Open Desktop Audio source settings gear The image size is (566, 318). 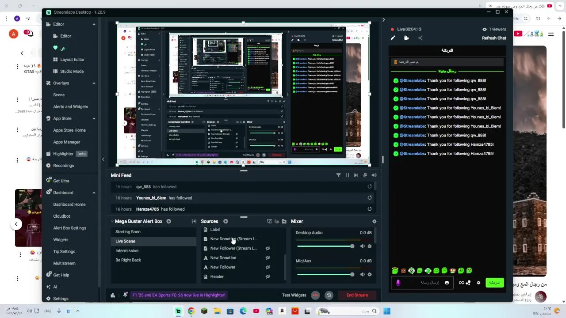click(370, 246)
